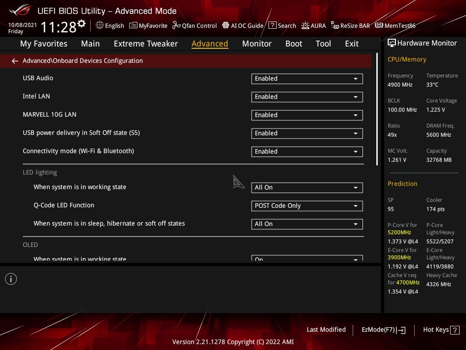
Task: Select the Intel LAN label
Action: click(36, 96)
